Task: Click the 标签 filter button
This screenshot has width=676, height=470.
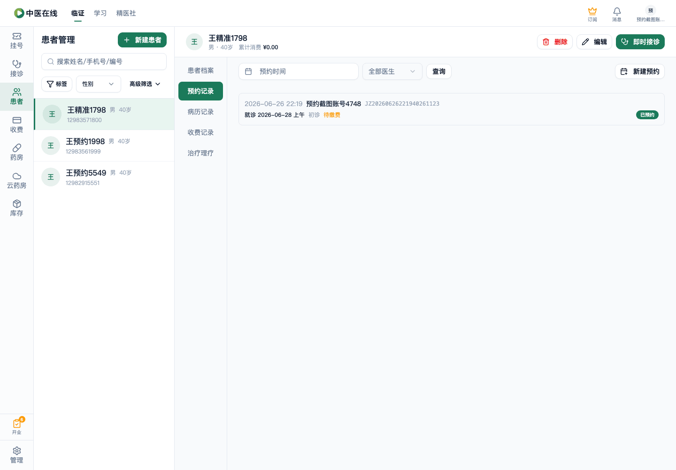Action: tap(57, 84)
